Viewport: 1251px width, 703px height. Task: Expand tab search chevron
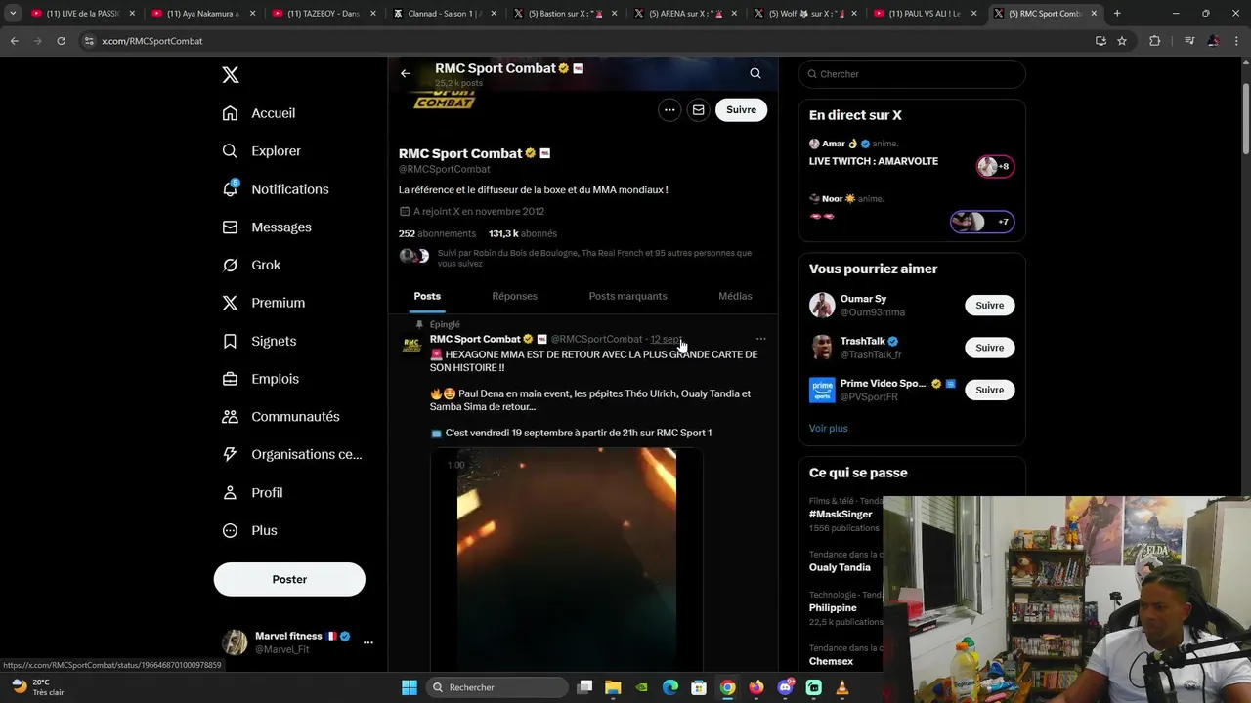(13, 14)
